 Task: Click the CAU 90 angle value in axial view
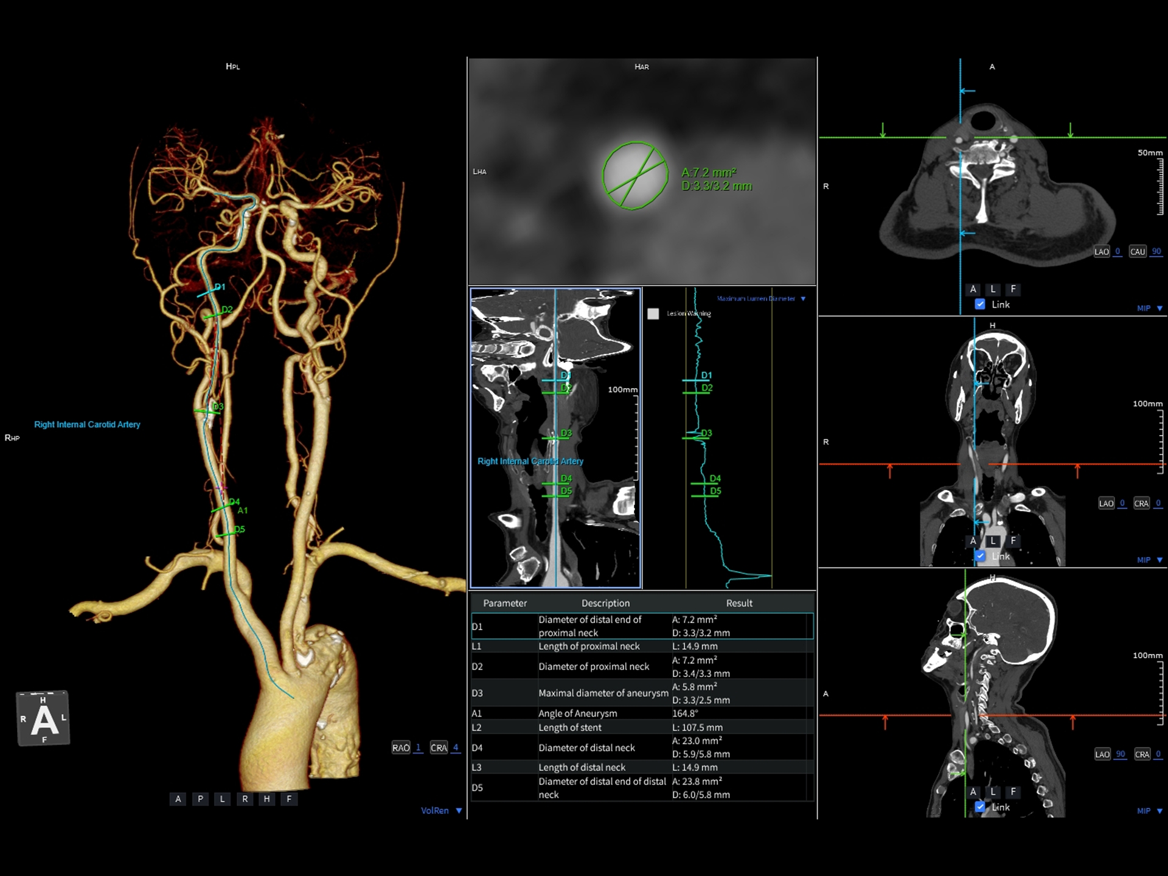[1156, 251]
